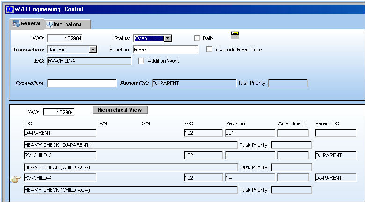Viewport: 365px width, 202px height.
Task: Click the lower W/O field 132984
Action: pos(58,112)
